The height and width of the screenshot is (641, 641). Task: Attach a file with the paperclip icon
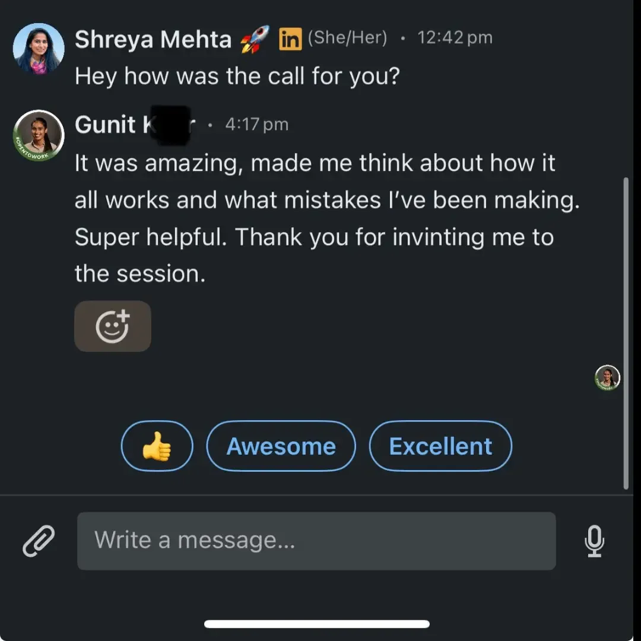39,541
